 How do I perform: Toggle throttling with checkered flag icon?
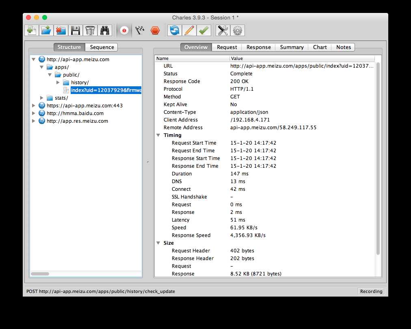[140, 30]
